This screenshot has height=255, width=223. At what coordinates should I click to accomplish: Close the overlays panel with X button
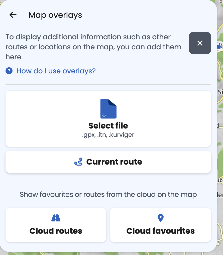tap(200, 43)
